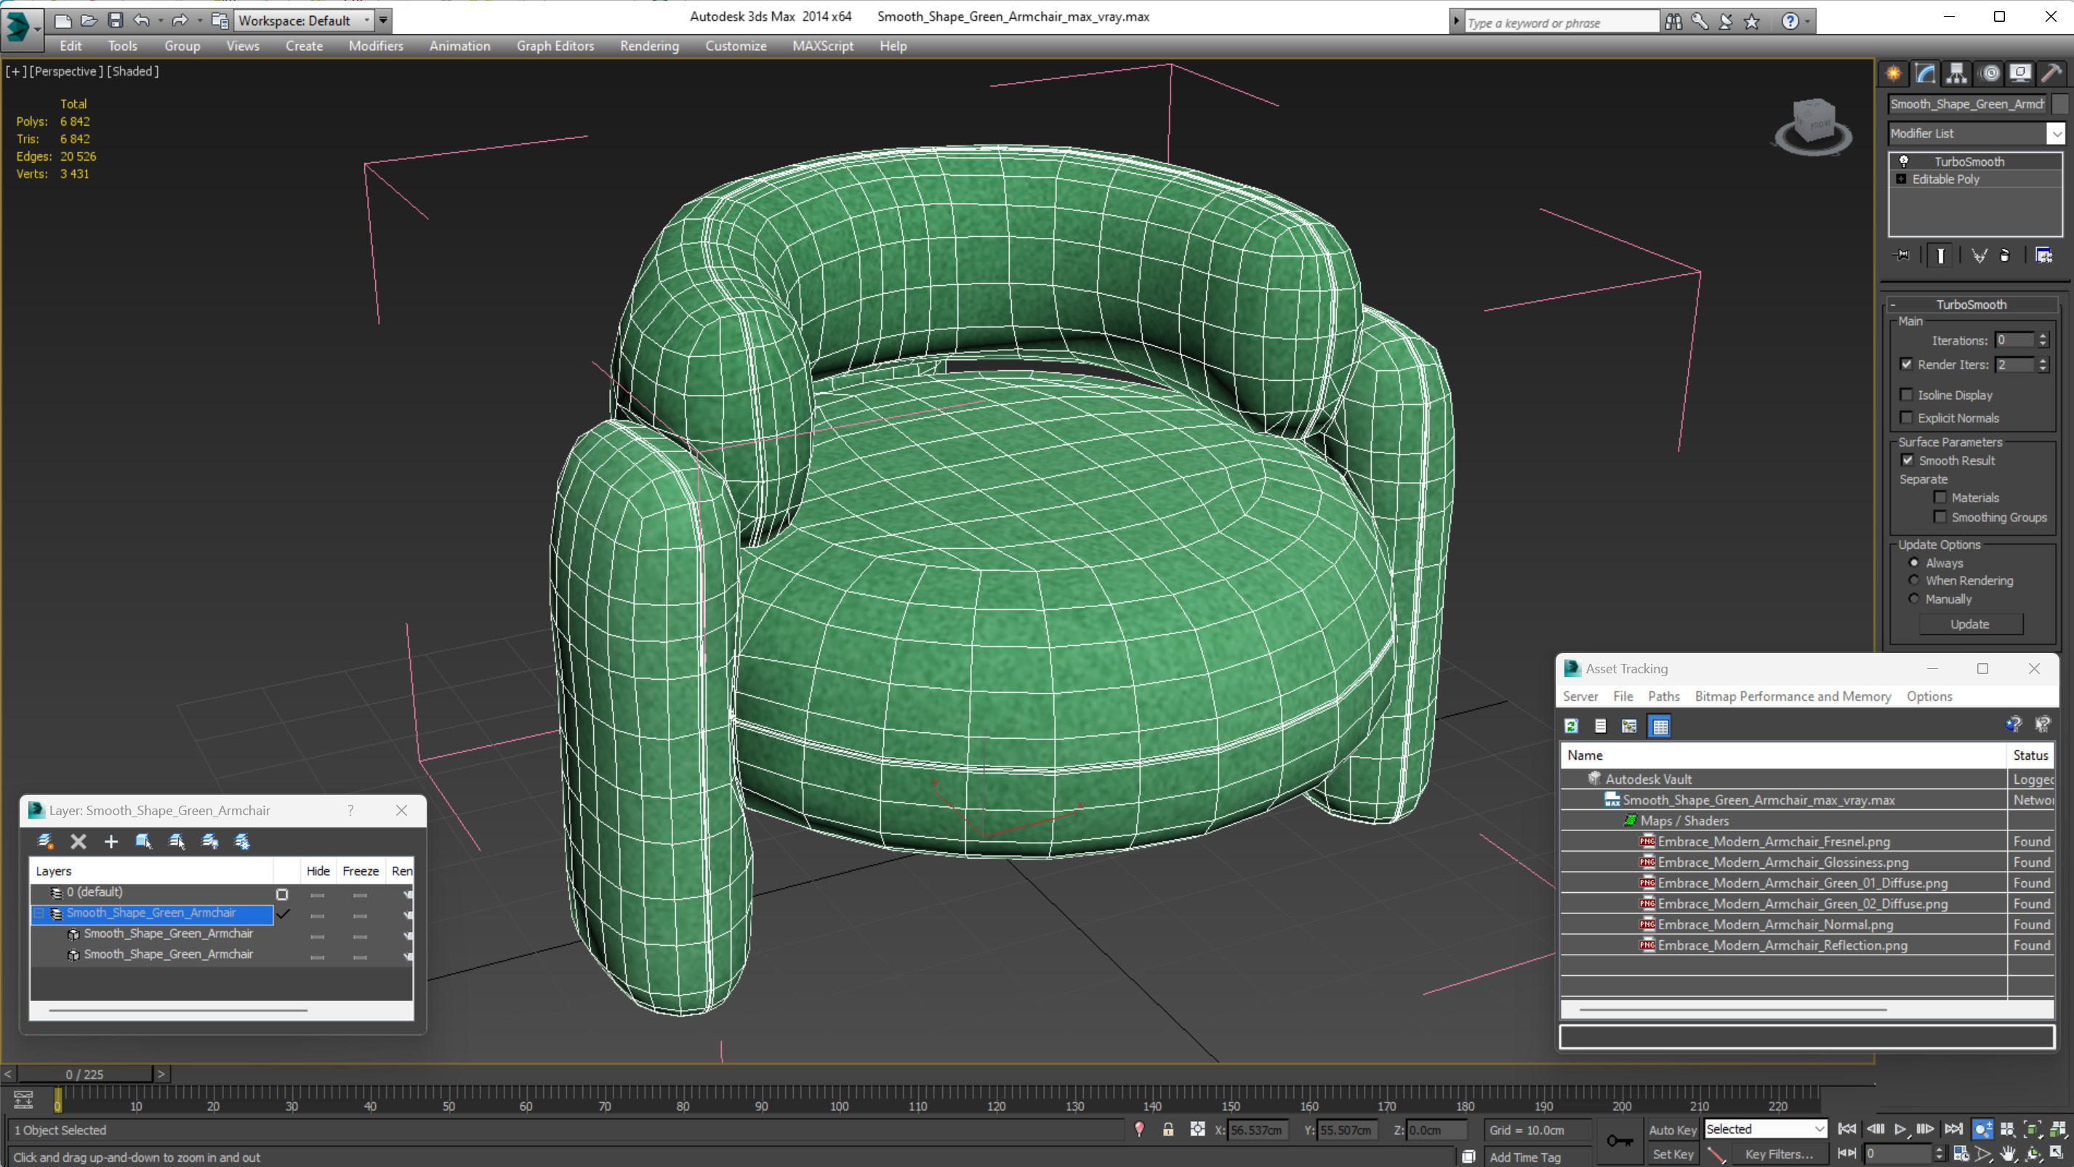Screen dimensions: 2074x1167
Task: Click Add Selected Objects plus icon
Action: point(111,842)
